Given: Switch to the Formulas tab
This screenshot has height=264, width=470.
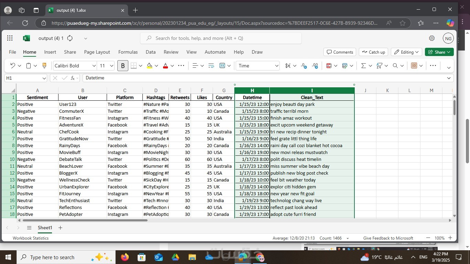Looking at the screenshot, I should (x=128, y=52).
